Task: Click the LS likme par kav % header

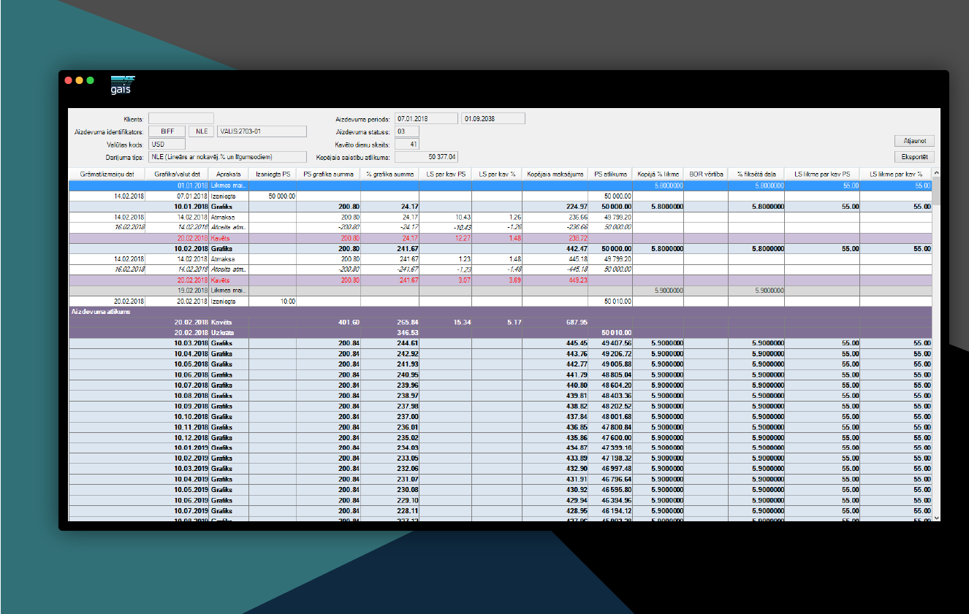Action: [x=896, y=174]
